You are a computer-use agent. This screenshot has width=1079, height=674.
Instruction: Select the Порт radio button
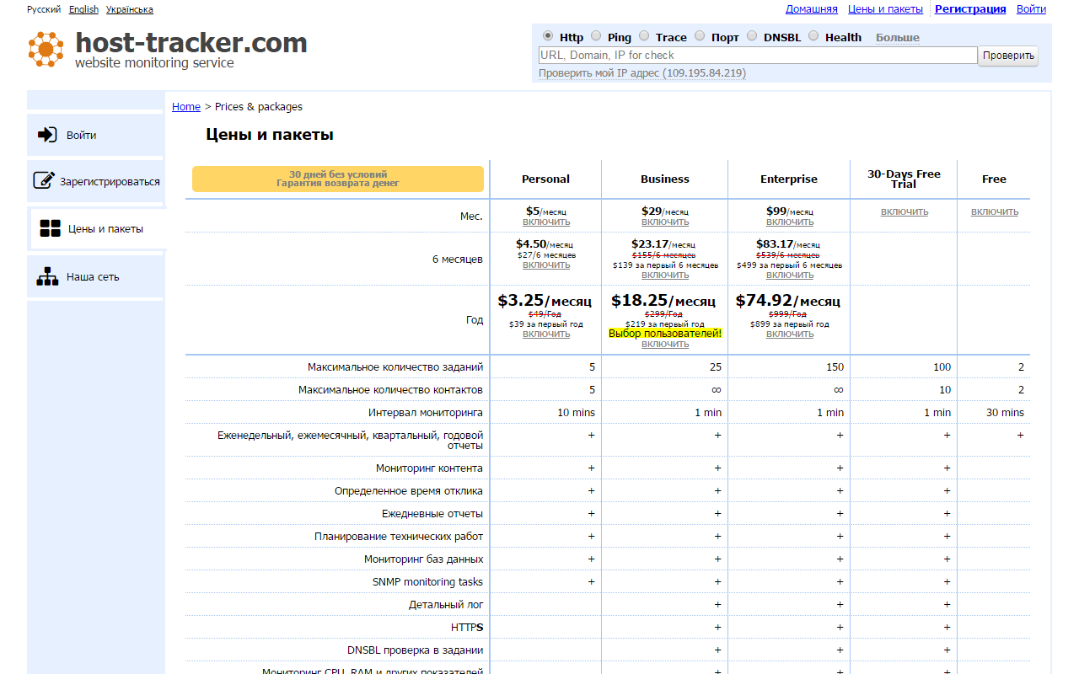click(x=700, y=36)
